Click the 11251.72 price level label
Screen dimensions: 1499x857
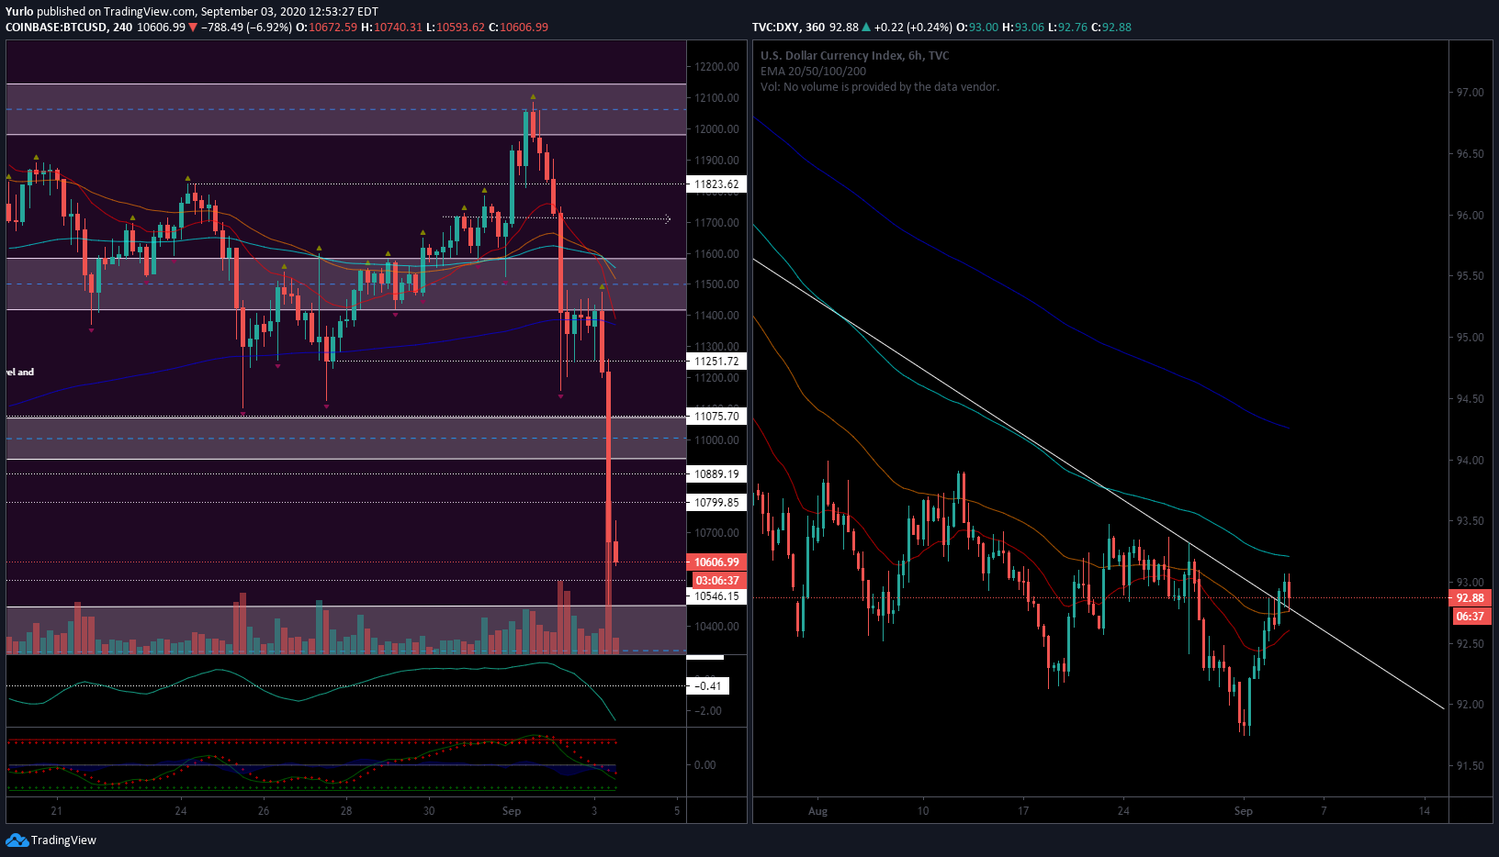(716, 361)
